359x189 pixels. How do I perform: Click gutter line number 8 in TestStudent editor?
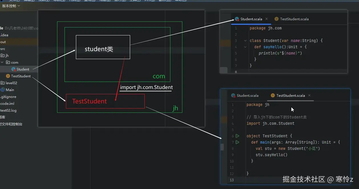point(233,148)
